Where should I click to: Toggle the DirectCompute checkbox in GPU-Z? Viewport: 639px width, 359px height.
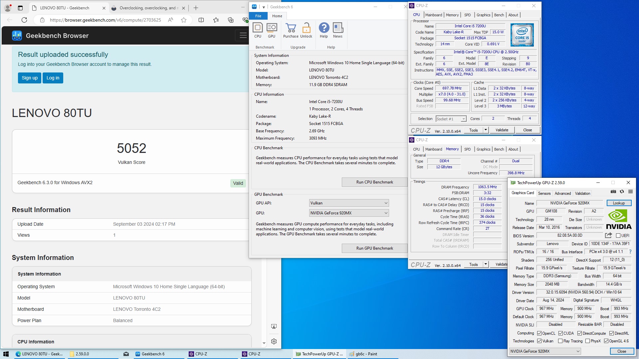coord(579,333)
